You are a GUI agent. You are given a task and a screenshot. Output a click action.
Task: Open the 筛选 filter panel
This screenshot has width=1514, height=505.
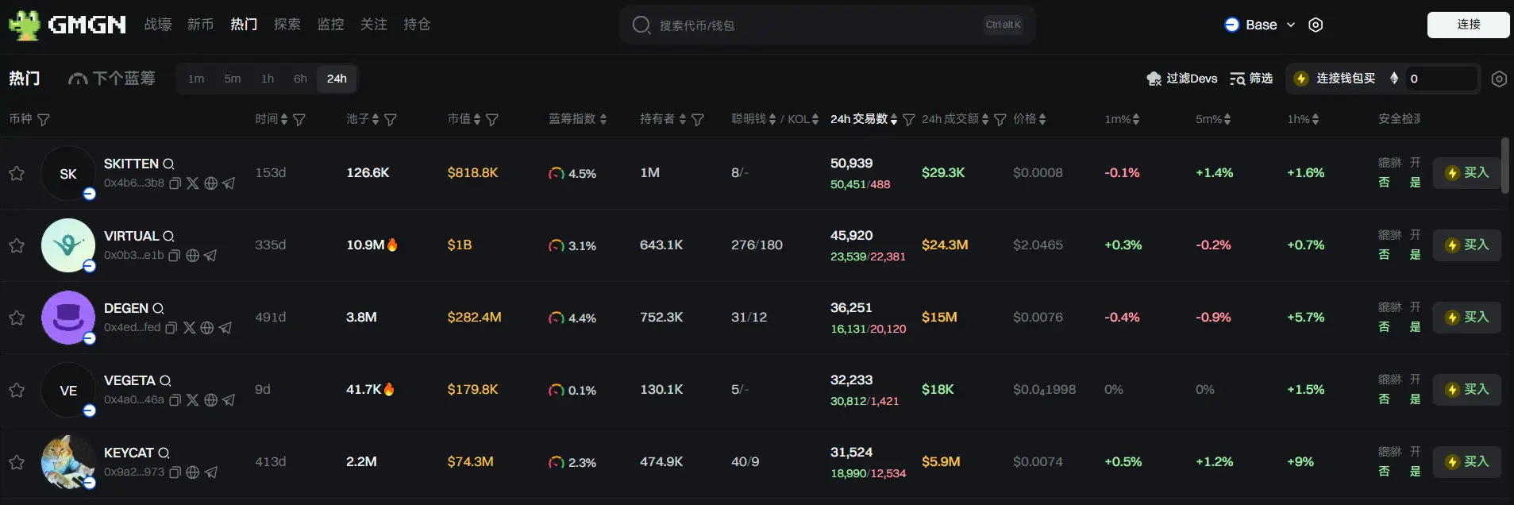[1251, 79]
